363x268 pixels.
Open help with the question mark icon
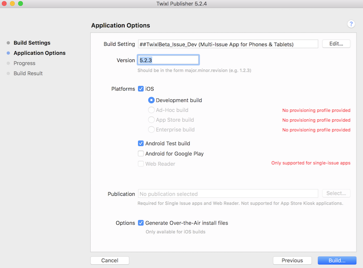pyautogui.click(x=351, y=24)
